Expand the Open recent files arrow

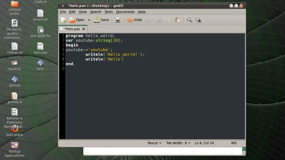[89, 20]
